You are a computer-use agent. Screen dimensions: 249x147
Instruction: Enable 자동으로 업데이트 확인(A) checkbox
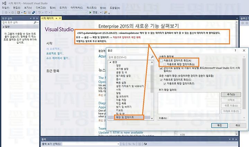click(x=162, y=61)
